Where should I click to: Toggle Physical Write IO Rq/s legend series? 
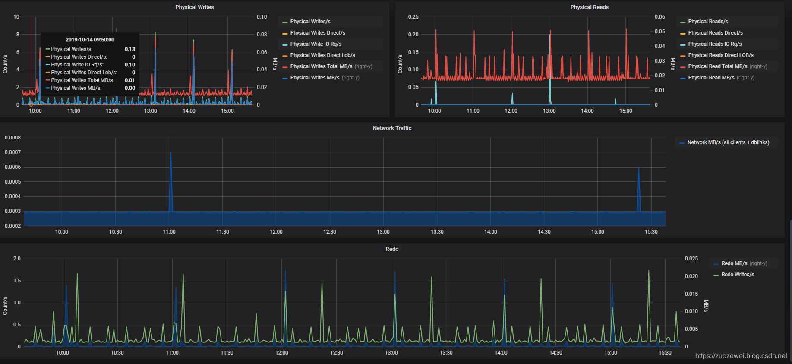(x=316, y=44)
